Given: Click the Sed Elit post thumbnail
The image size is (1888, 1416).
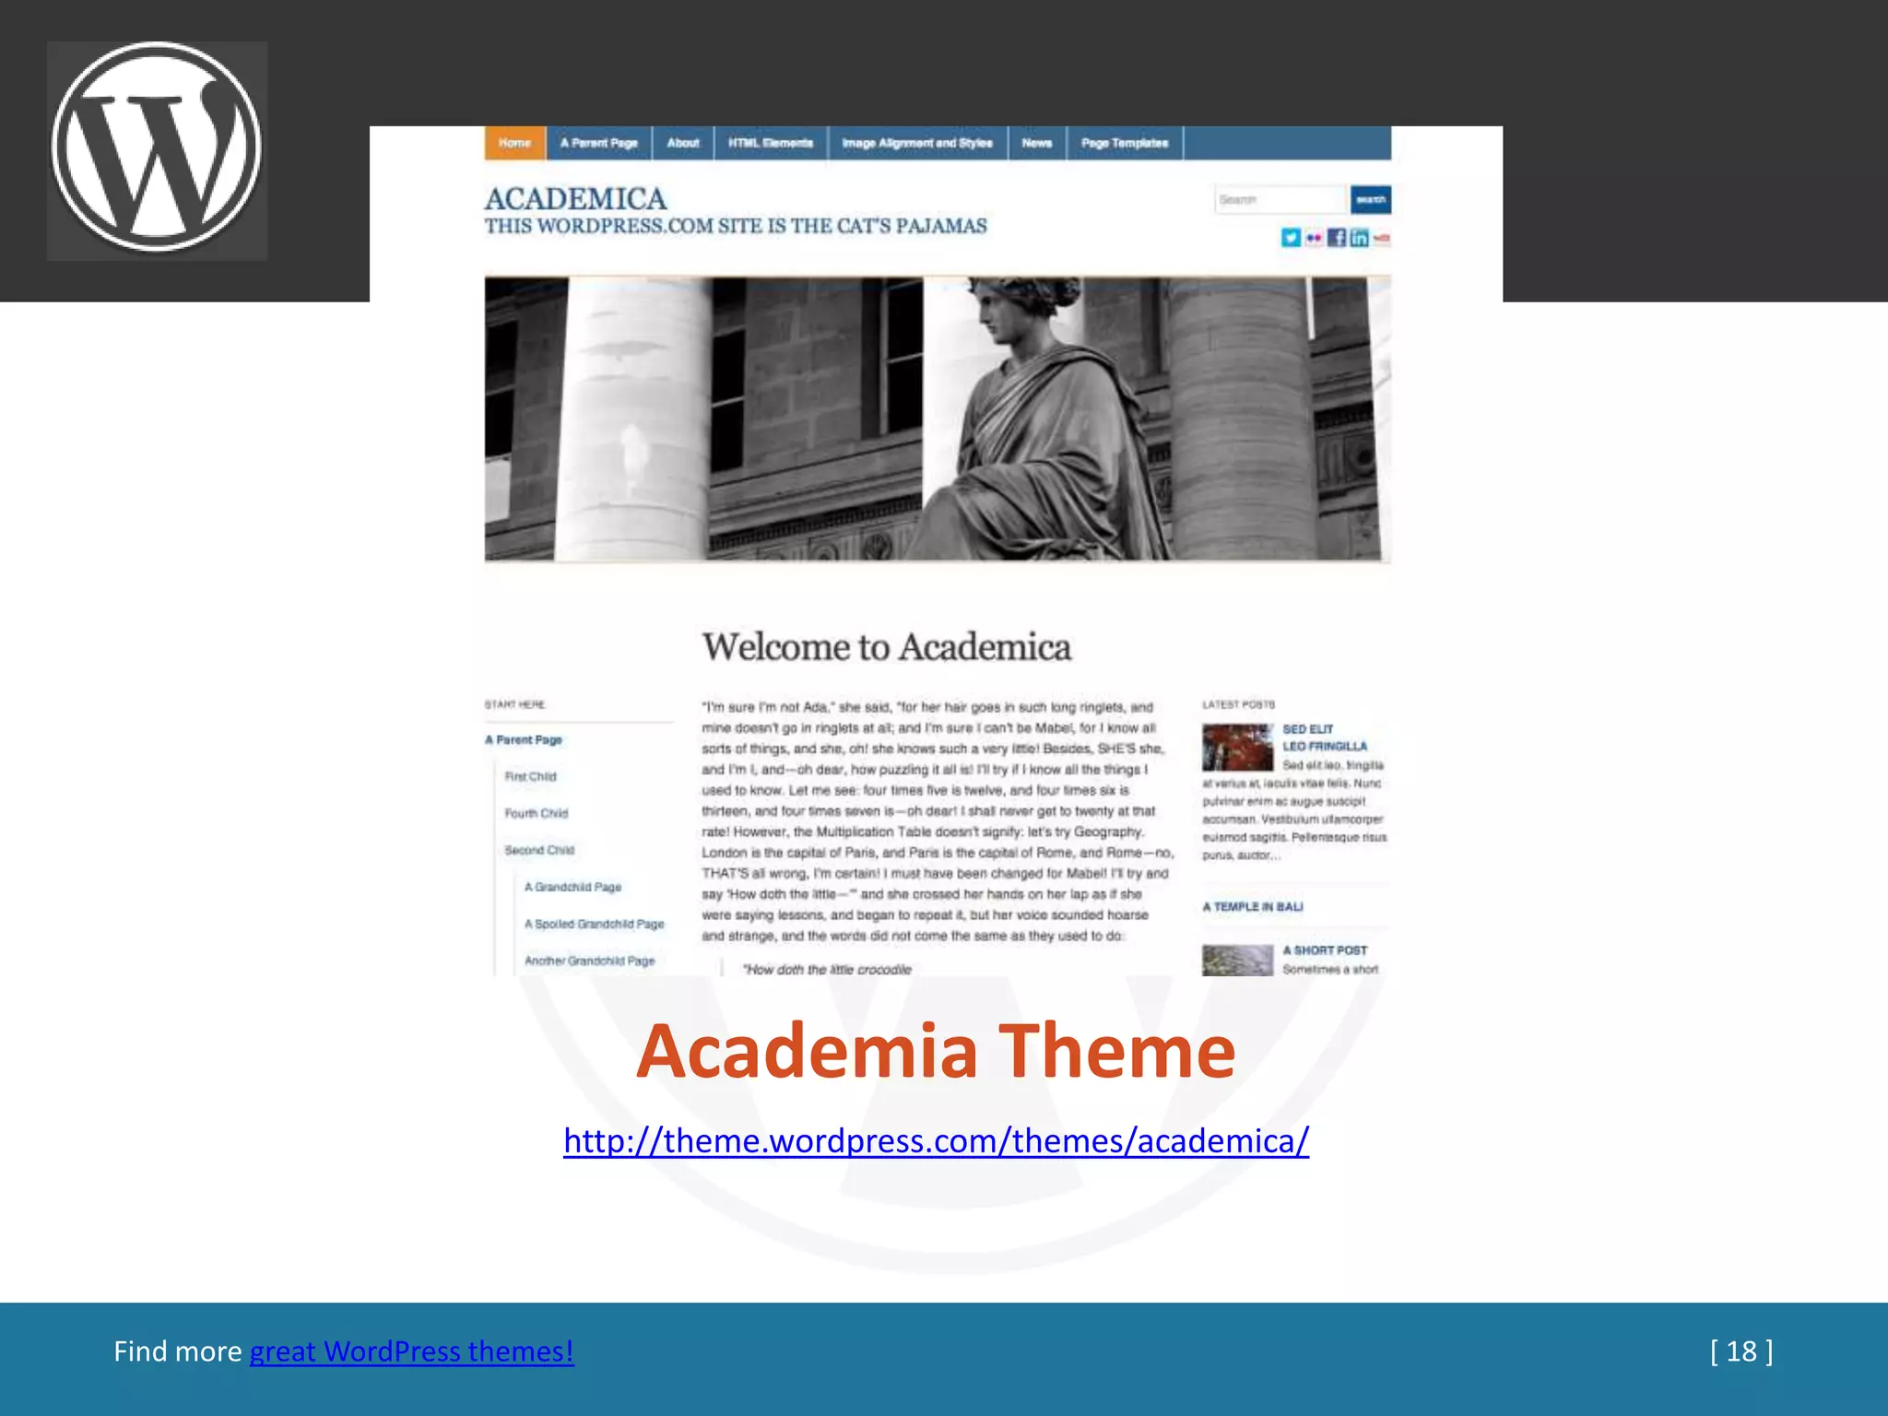Looking at the screenshot, I should [x=1237, y=747].
